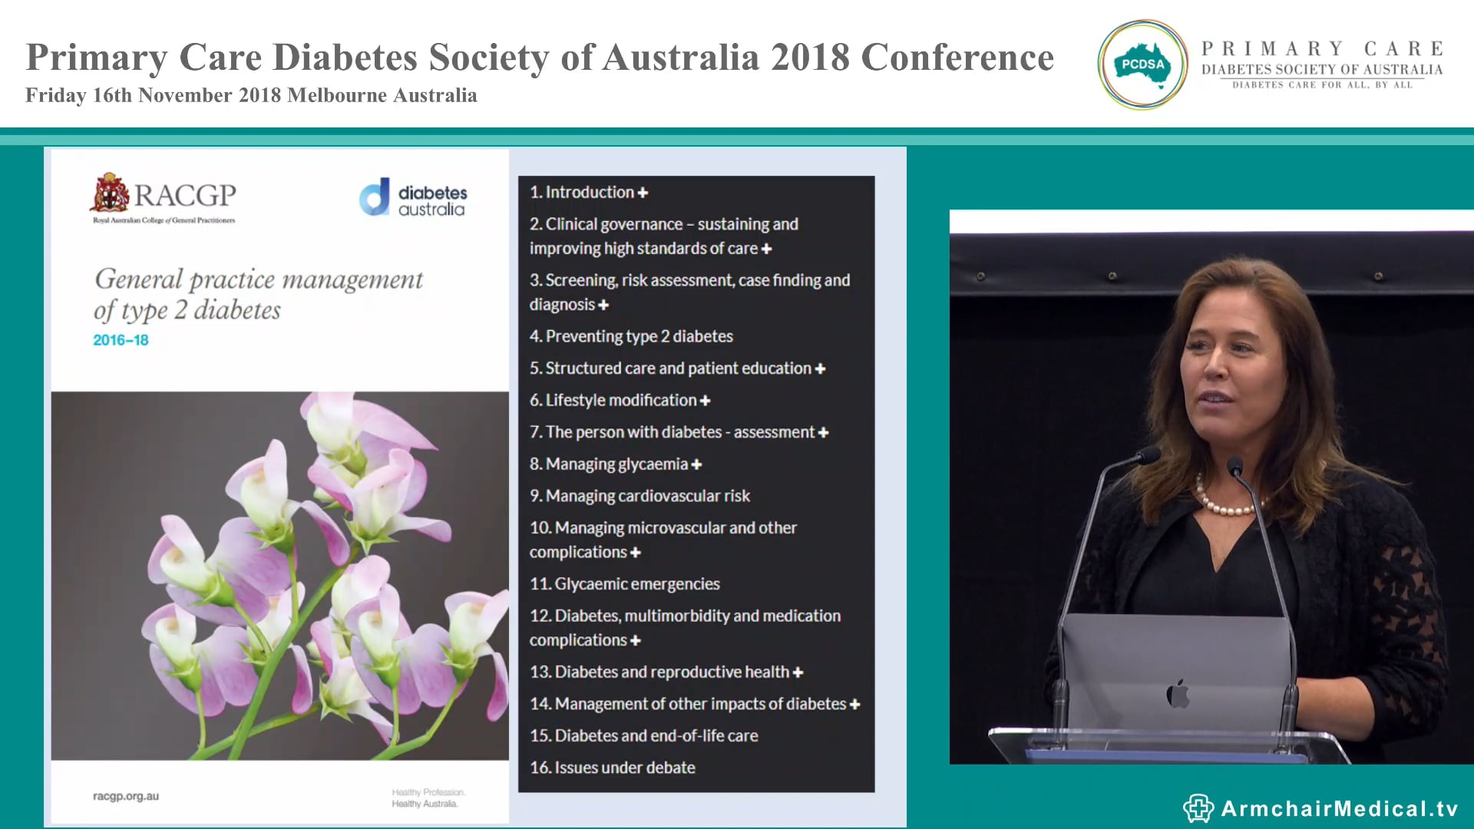Expand the 'Managing glycaemia' chapter
1474x829 pixels.
click(x=696, y=464)
